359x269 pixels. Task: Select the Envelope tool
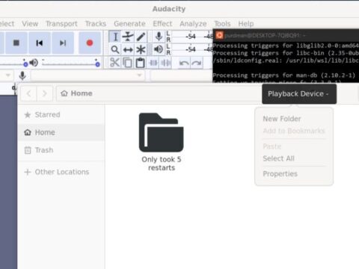(128, 37)
